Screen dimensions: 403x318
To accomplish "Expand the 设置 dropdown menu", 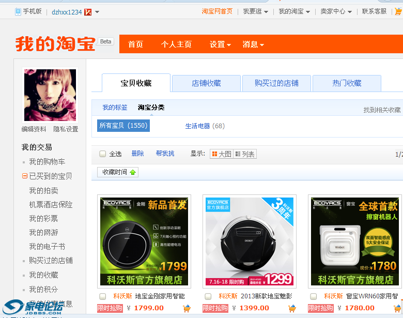I will tap(220, 44).
